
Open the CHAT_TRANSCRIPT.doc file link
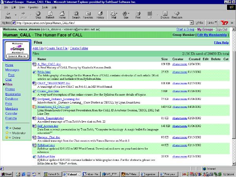(53, 83)
